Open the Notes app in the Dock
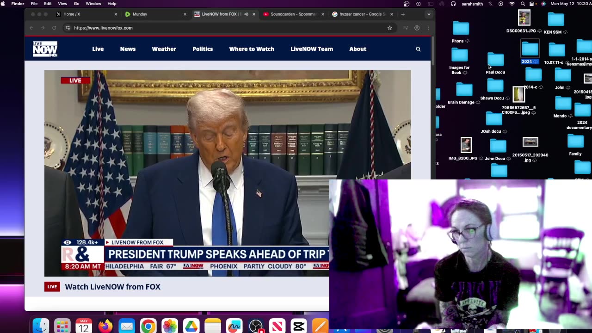The height and width of the screenshot is (333, 592). click(x=213, y=326)
